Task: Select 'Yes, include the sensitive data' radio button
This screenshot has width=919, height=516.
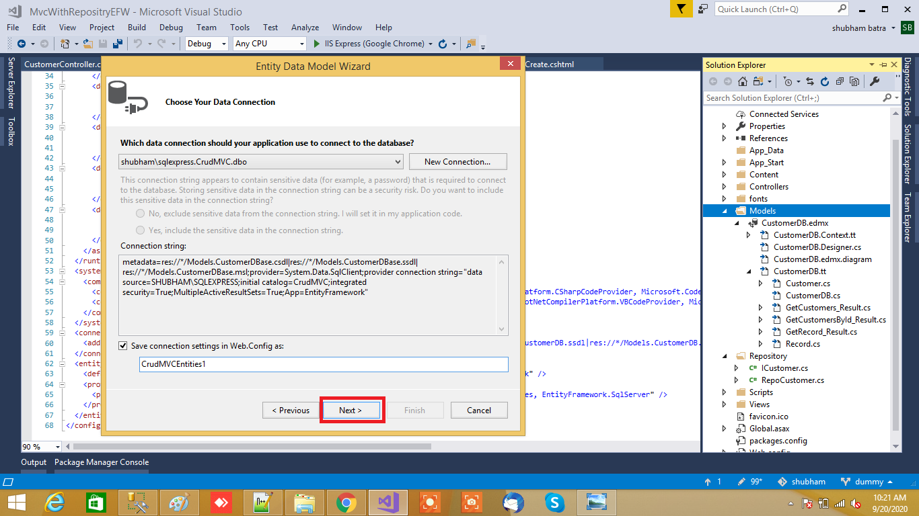Action: (x=140, y=230)
